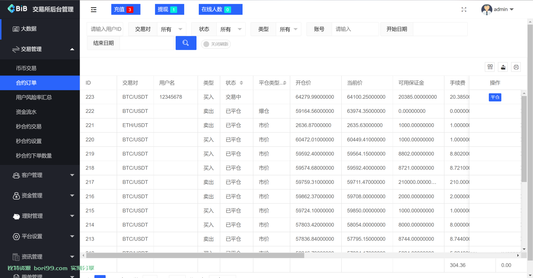Toggle the sidebar collapse hamburger icon
This screenshot has height=278, width=533.
click(93, 10)
